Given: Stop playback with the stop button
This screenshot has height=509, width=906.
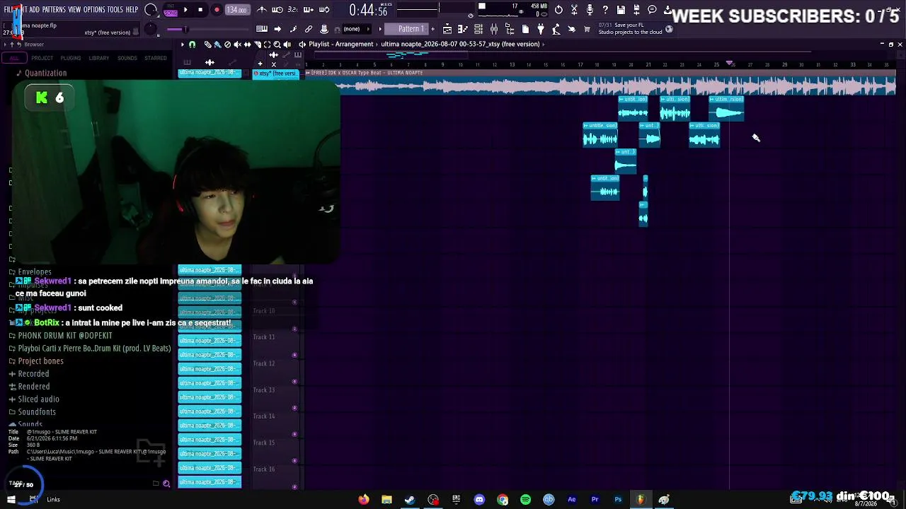Looking at the screenshot, I should pos(200,10).
